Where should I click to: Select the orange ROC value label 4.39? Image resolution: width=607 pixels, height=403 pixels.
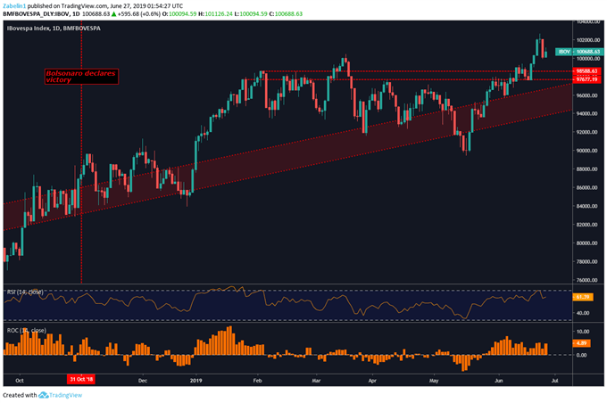(x=581, y=343)
